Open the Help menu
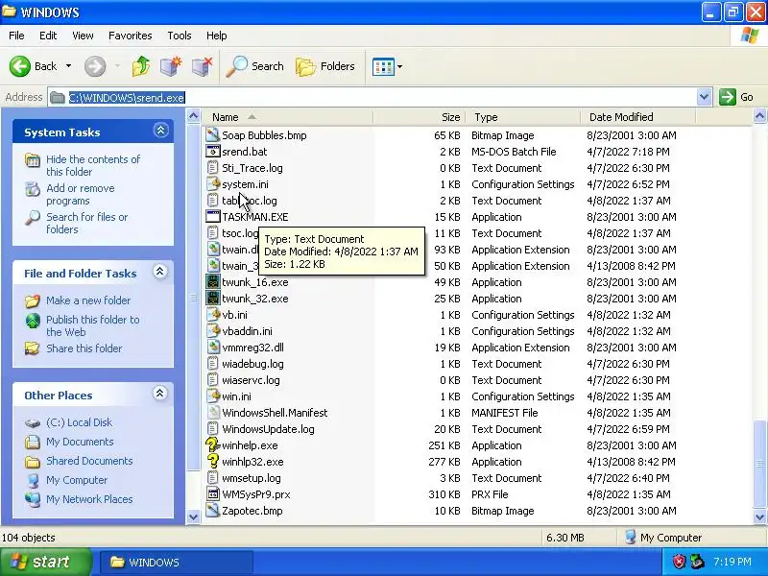This screenshot has width=768, height=576. pos(217,36)
